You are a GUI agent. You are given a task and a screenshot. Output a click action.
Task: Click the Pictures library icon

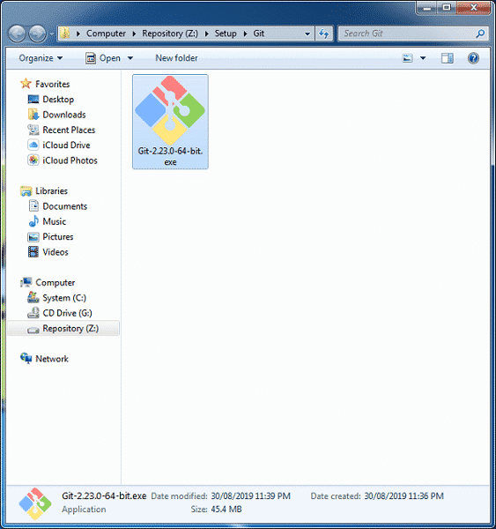tap(33, 237)
